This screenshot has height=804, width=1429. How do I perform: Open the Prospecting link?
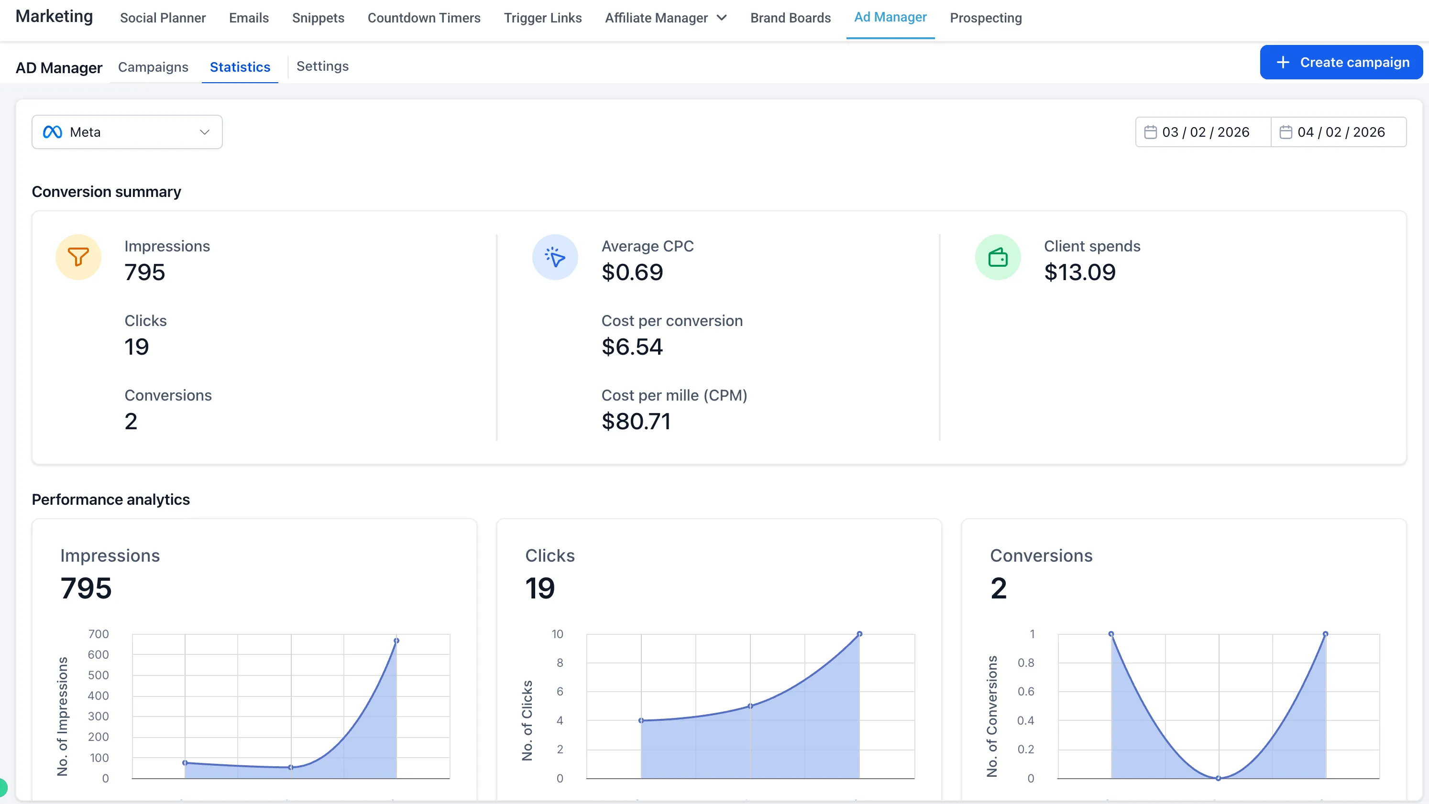pyautogui.click(x=985, y=18)
